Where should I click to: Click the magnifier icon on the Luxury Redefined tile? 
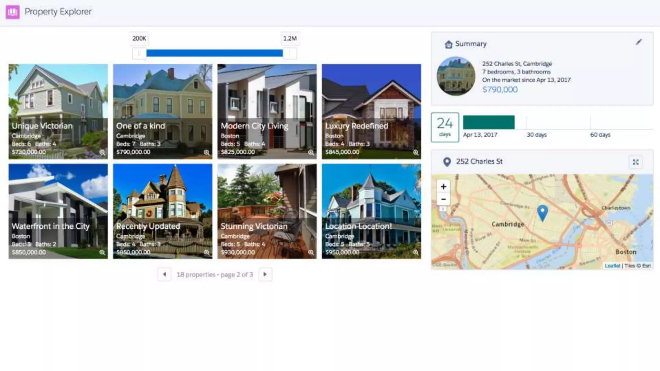click(415, 152)
